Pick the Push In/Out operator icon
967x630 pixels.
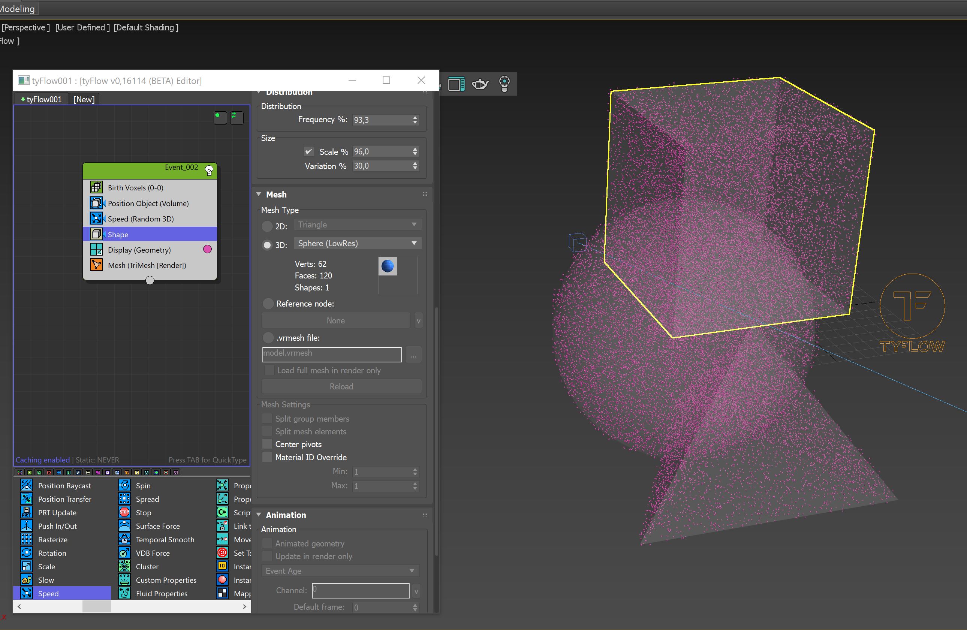pos(26,525)
